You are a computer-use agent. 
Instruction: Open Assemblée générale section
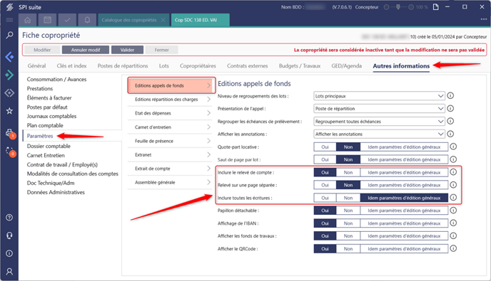point(170,182)
